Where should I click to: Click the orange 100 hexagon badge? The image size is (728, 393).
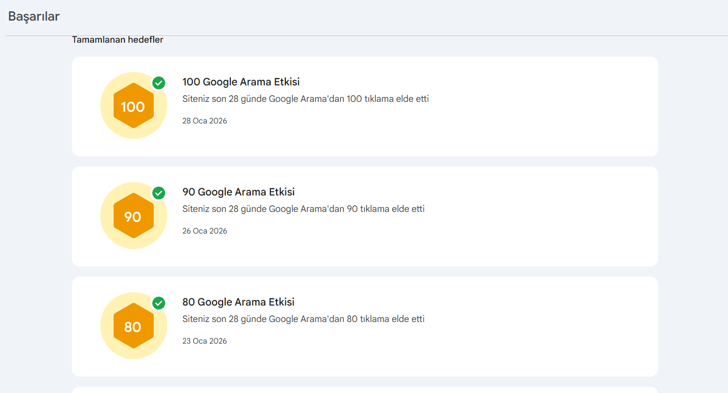(133, 105)
